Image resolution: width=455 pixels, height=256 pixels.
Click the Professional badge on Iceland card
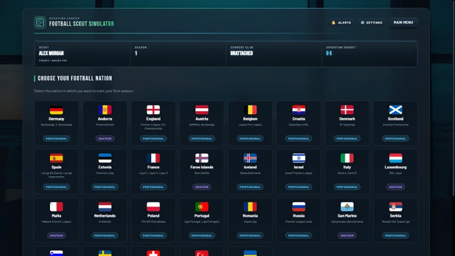[x=250, y=187]
